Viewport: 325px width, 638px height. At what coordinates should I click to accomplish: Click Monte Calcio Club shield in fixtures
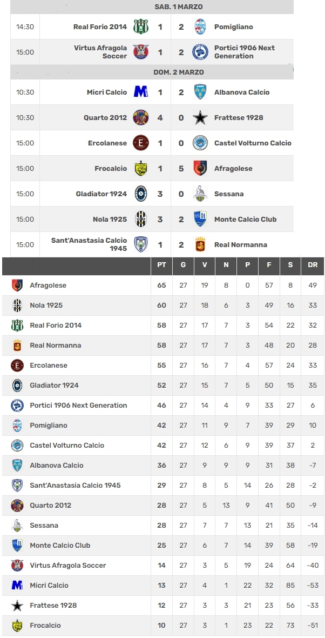pyautogui.click(x=200, y=220)
